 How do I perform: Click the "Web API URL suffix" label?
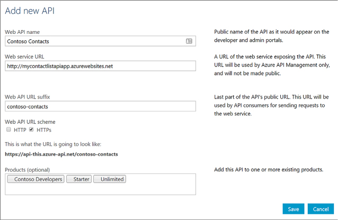tap(28, 97)
